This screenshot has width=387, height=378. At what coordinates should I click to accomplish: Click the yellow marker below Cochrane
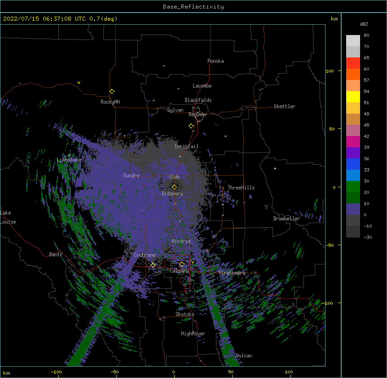click(153, 265)
